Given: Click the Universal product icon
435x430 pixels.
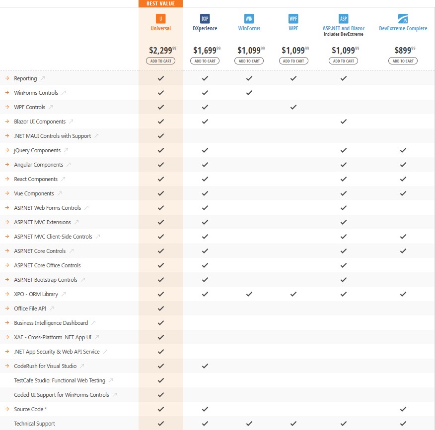Looking at the screenshot, I should 160,19.
